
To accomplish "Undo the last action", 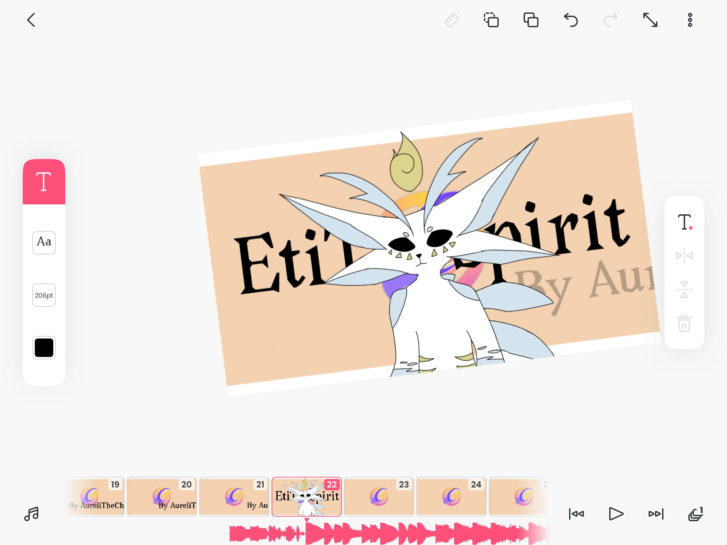I will pos(571,21).
